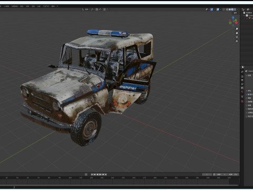
Task: Jump to timeline end frame
Action: [x=105, y=175]
